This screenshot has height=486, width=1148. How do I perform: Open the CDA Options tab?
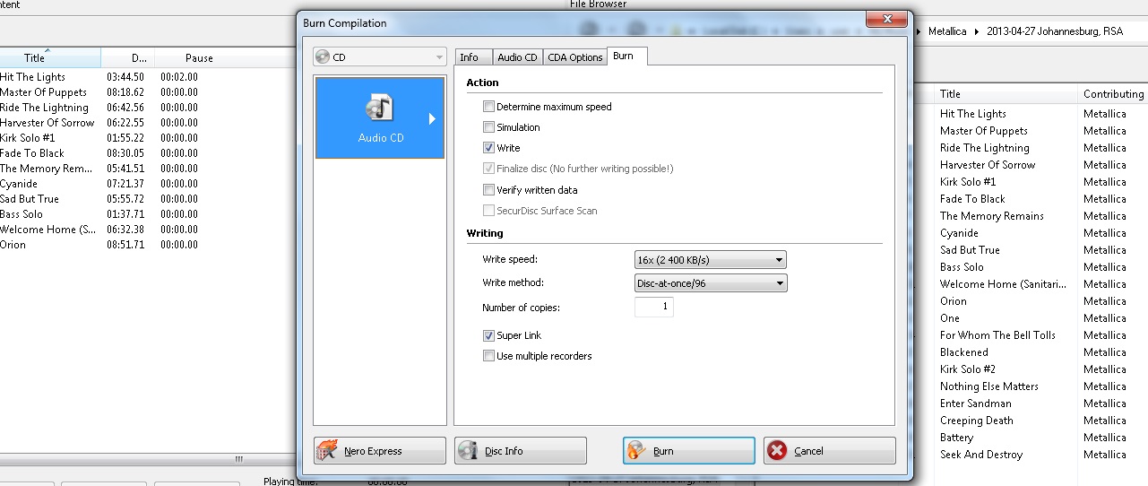[575, 57]
